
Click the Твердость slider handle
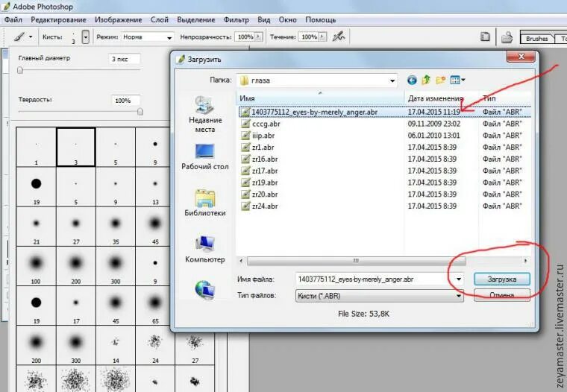[140, 112]
